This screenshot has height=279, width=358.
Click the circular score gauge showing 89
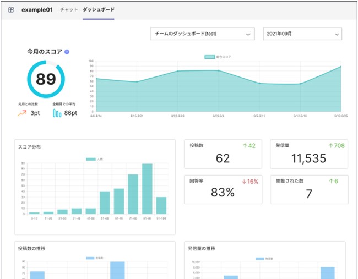46,79
